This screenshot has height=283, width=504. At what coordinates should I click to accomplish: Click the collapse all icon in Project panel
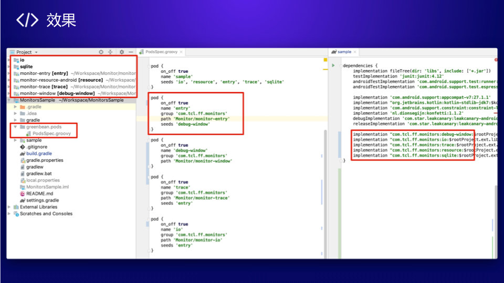[x=110, y=52]
